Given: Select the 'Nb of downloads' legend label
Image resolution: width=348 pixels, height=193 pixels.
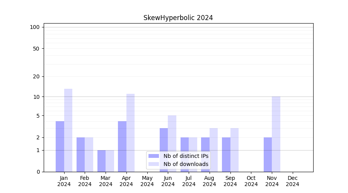Looking at the screenshot, I should 186,164.
